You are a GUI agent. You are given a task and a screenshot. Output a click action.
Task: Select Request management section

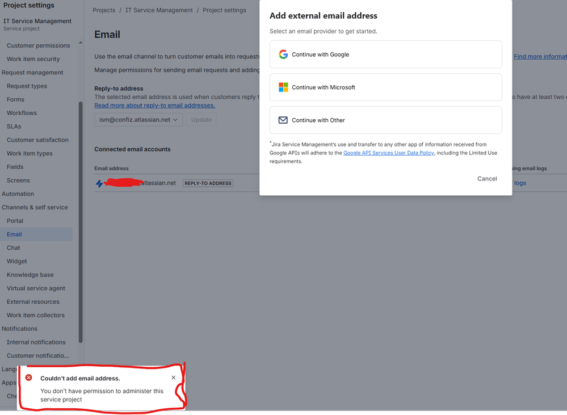point(32,72)
